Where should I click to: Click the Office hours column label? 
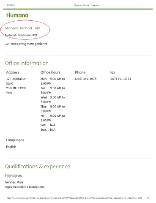pyautogui.click(x=50, y=72)
